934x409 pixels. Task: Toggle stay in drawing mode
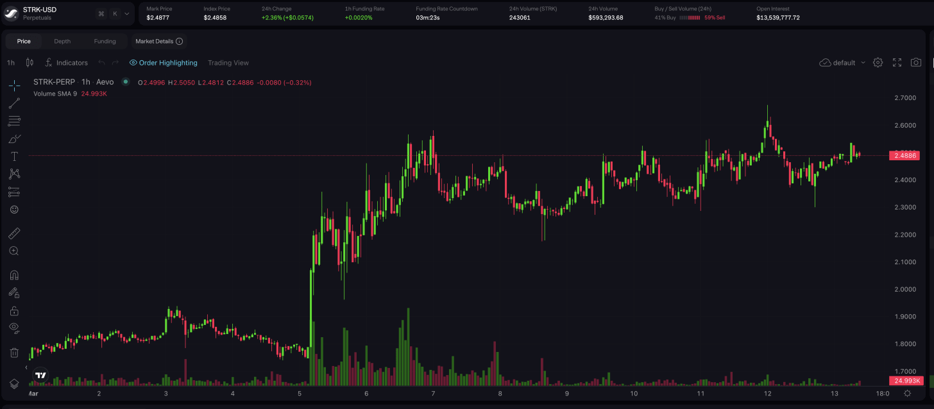[14, 293]
